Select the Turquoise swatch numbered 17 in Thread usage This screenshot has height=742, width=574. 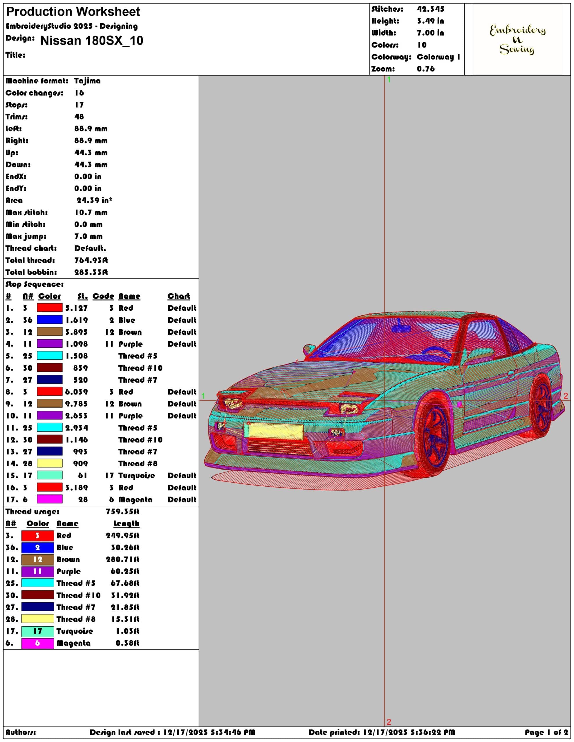pyautogui.click(x=38, y=631)
